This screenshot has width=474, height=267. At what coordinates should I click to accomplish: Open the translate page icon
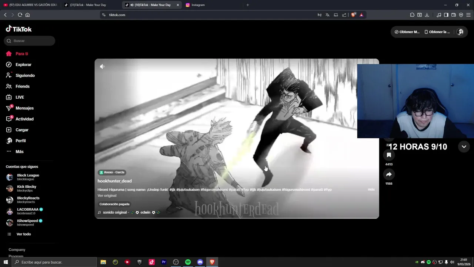pos(327,15)
